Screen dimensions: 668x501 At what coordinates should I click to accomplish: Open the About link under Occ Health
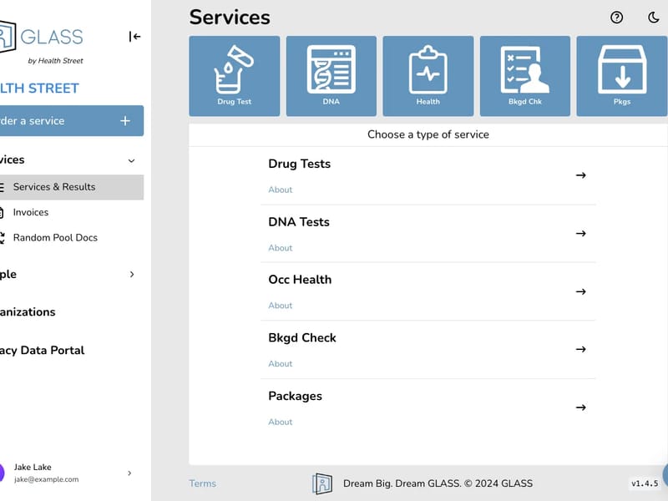(x=281, y=306)
